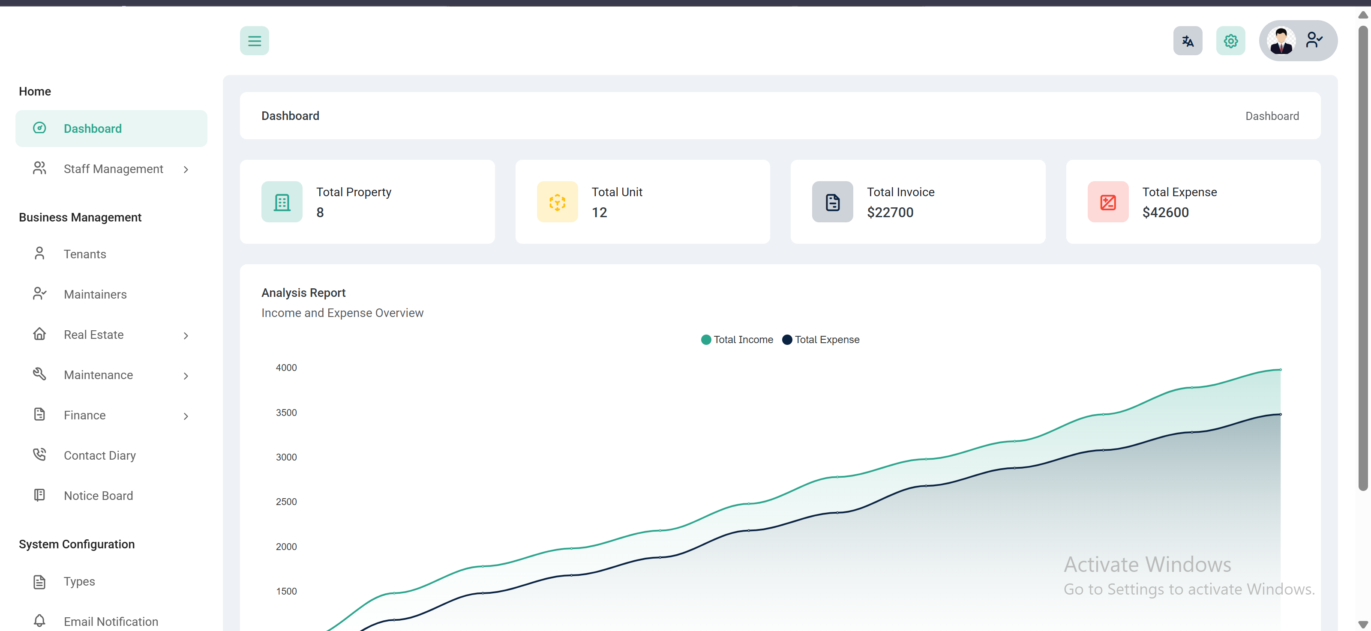Open the Staff Management menu item
Image resolution: width=1371 pixels, height=631 pixels.
pyautogui.click(x=111, y=169)
